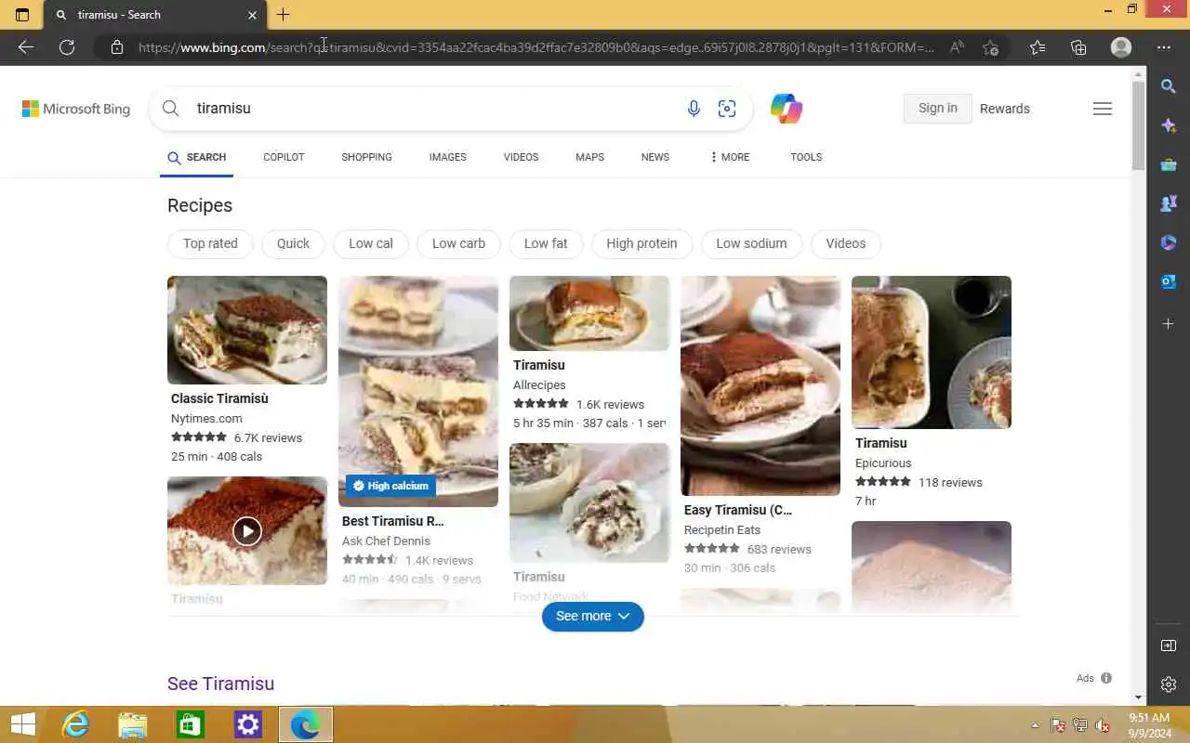Open Best Tiramisu recipe by Ask Chef Dennis
Viewport: 1190px width, 743px height.
pos(392,521)
